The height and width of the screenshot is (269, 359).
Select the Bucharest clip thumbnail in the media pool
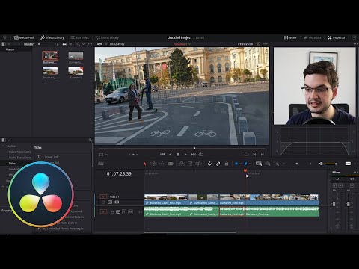point(50,56)
